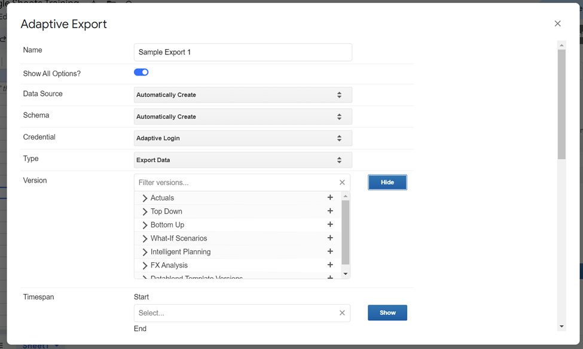Select the Top Down version label

(x=166, y=211)
